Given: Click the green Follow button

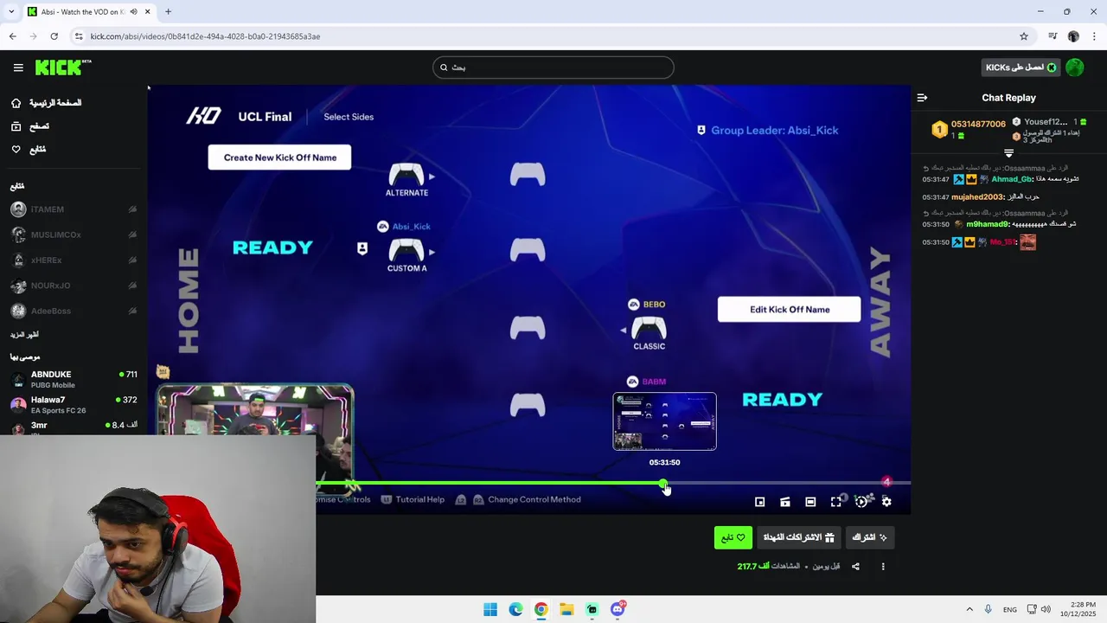Looking at the screenshot, I should click(x=733, y=537).
